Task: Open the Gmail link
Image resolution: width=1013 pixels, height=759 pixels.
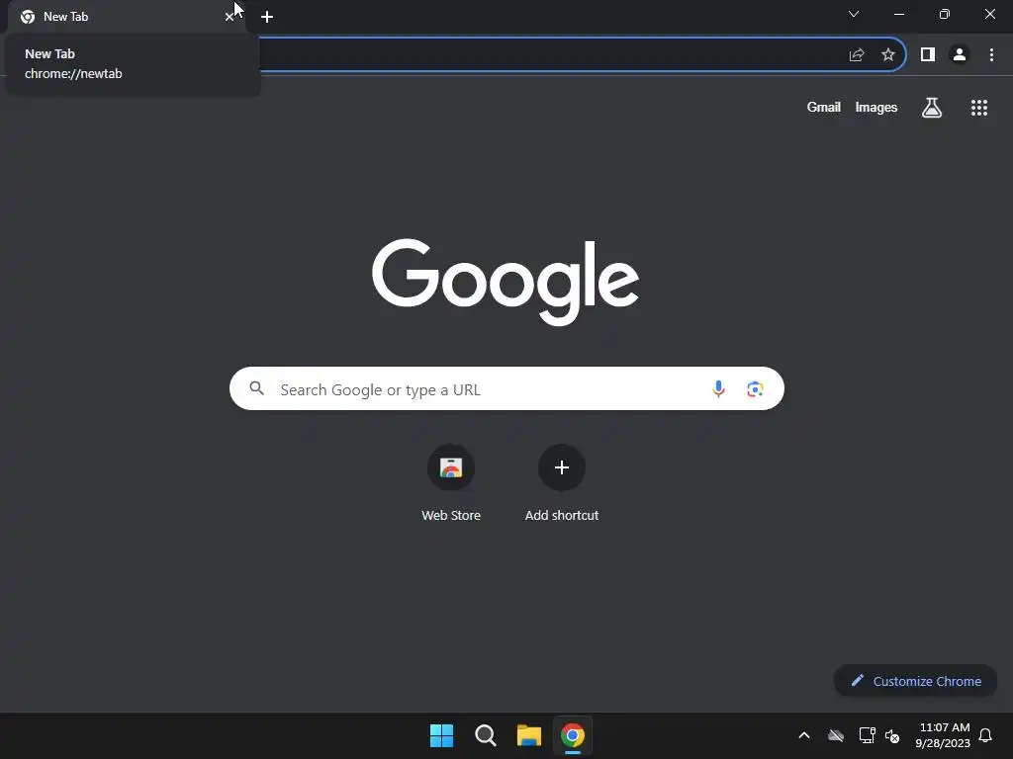Action: pos(823,107)
